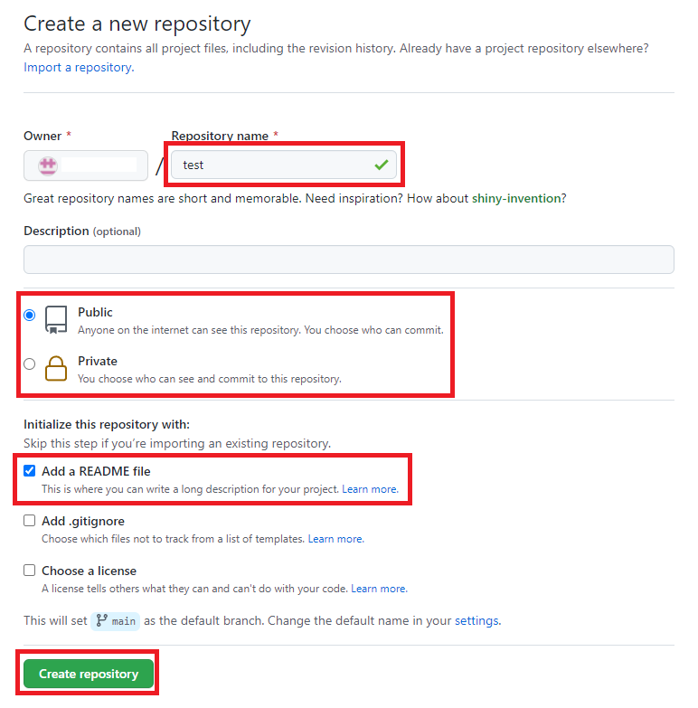698x708 pixels.
Task: Click the Repository name input field
Action: [271, 165]
